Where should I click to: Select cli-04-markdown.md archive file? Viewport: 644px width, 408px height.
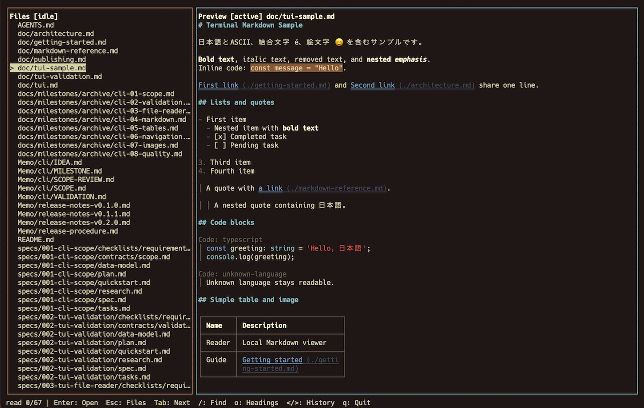pos(102,120)
